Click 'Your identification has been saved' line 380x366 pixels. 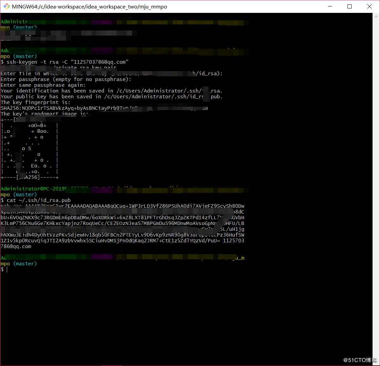111,91
